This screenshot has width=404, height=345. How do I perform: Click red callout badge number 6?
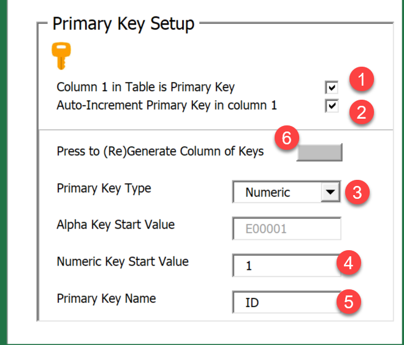point(286,138)
